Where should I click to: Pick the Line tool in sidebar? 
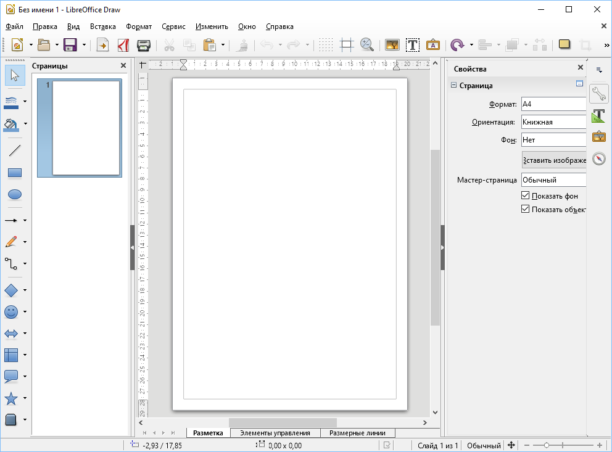coord(15,150)
